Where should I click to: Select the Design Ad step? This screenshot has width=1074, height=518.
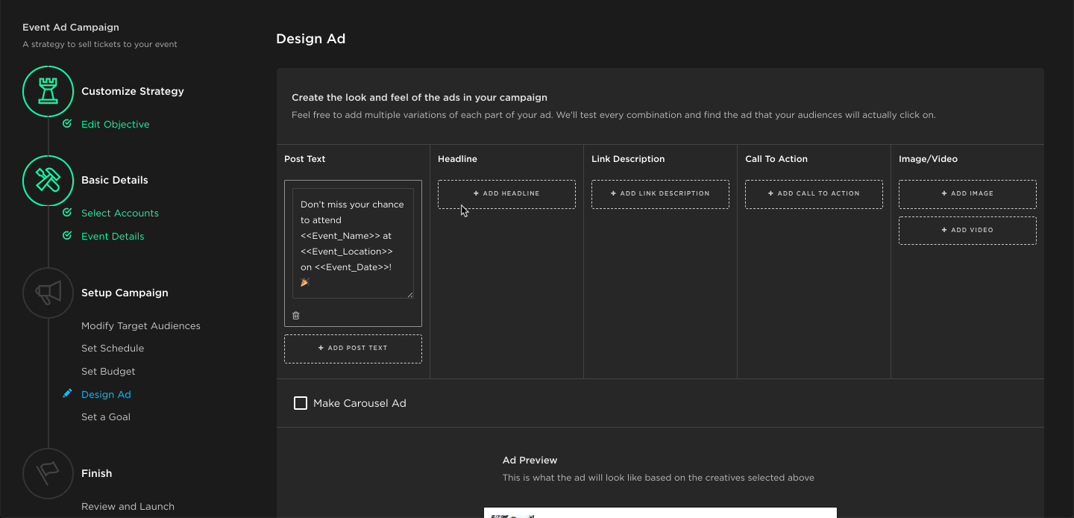point(106,394)
